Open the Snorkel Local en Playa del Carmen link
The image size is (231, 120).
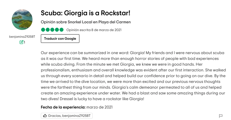pos(99,22)
